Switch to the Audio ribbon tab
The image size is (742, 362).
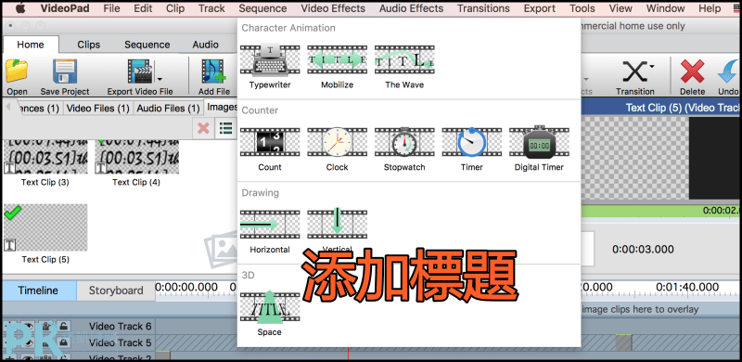[x=205, y=45]
